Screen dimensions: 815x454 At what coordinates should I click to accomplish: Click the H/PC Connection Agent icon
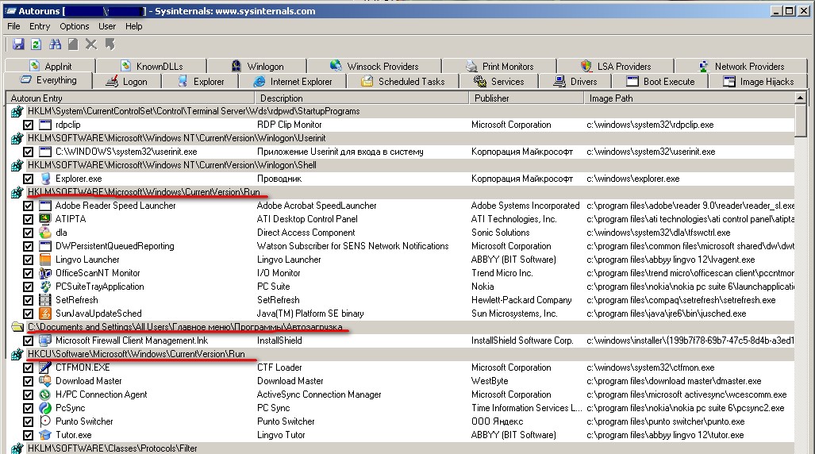pyautogui.click(x=45, y=394)
